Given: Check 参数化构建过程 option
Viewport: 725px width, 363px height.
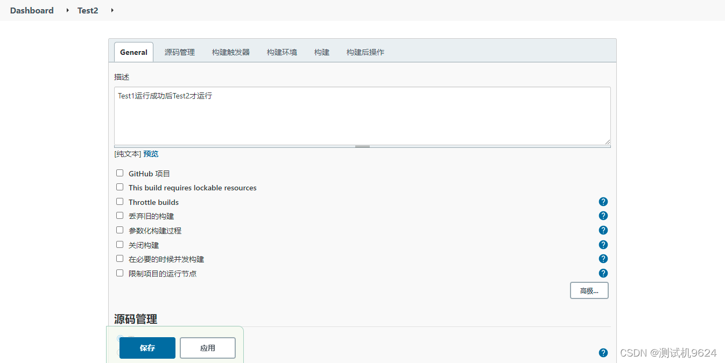Looking at the screenshot, I should pos(119,230).
